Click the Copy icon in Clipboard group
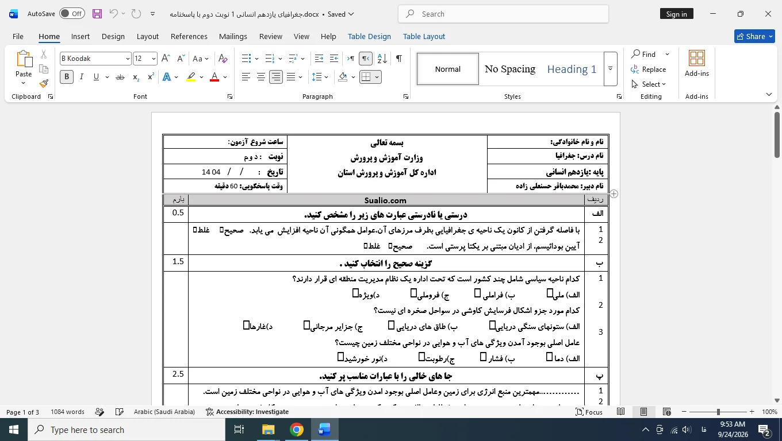Viewport: 782px width, 441px height. (44, 69)
